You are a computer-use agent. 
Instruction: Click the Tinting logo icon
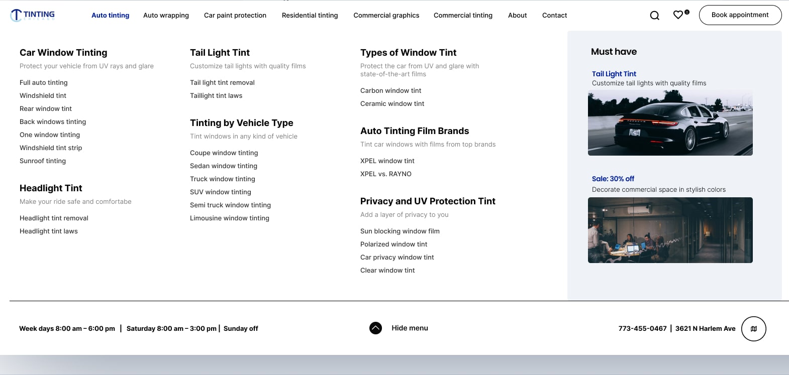click(17, 15)
